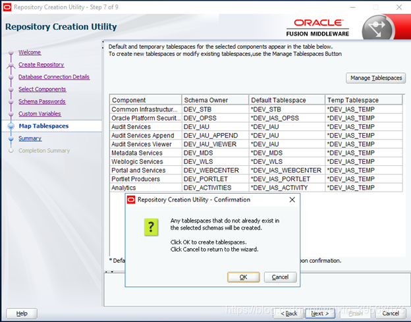Click the Cancel button of the wizard
The height and width of the screenshot is (322, 411).
(x=391, y=313)
